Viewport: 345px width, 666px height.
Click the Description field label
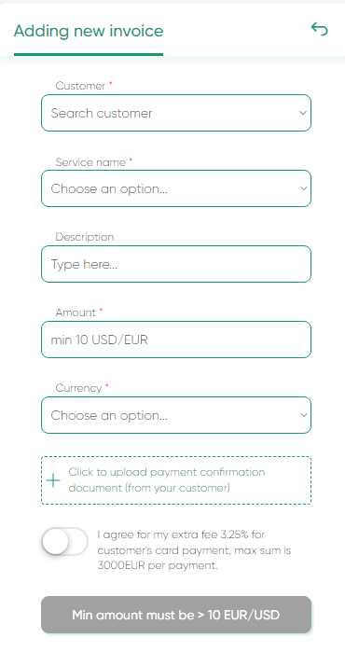click(85, 237)
